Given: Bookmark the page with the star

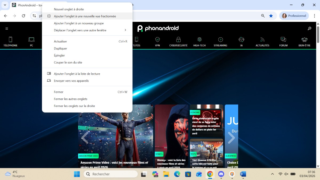Looking at the screenshot, I should pyautogui.click(x=271, y=16).
